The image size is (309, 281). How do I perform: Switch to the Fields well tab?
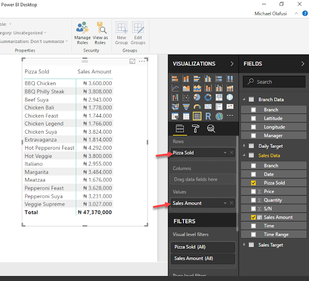[180, 129]
